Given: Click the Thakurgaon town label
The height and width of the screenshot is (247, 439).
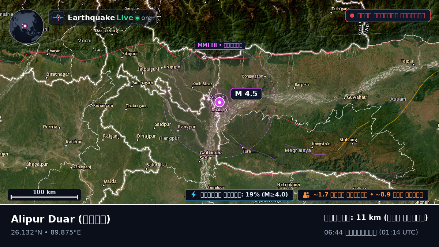Looking at the screenshot, I should (137, 106).
